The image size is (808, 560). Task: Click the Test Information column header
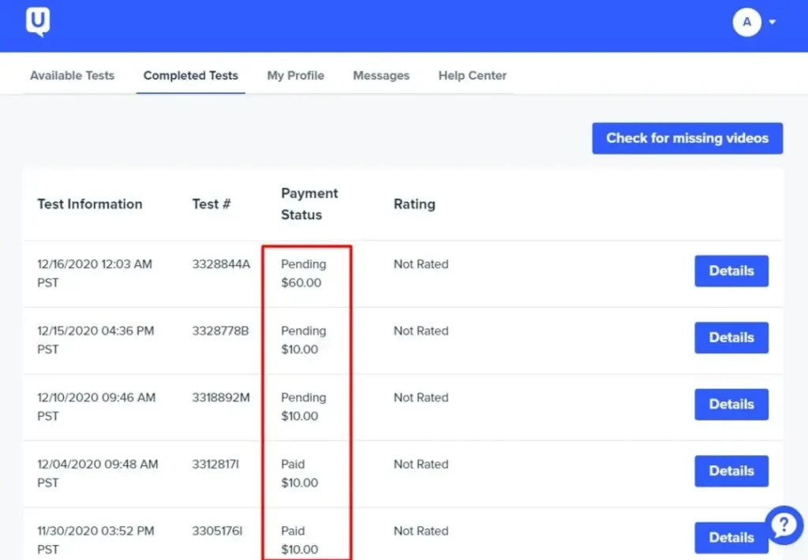[x=90, y=204]
